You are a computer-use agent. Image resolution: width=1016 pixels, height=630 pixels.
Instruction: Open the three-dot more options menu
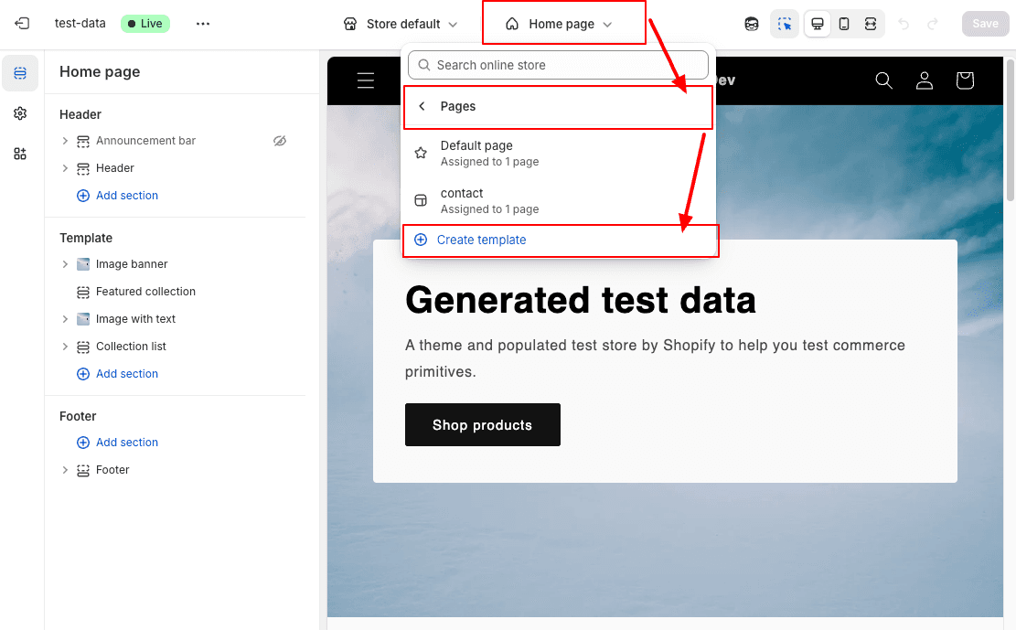tap(202, 24)
